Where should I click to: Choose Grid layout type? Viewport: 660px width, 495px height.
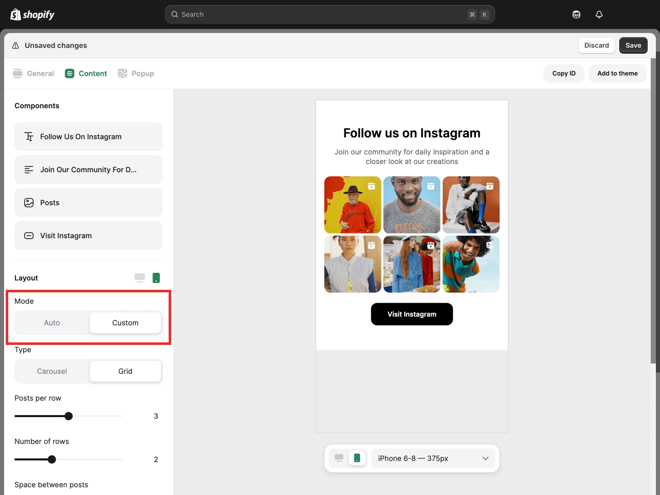tap(125, 371)
